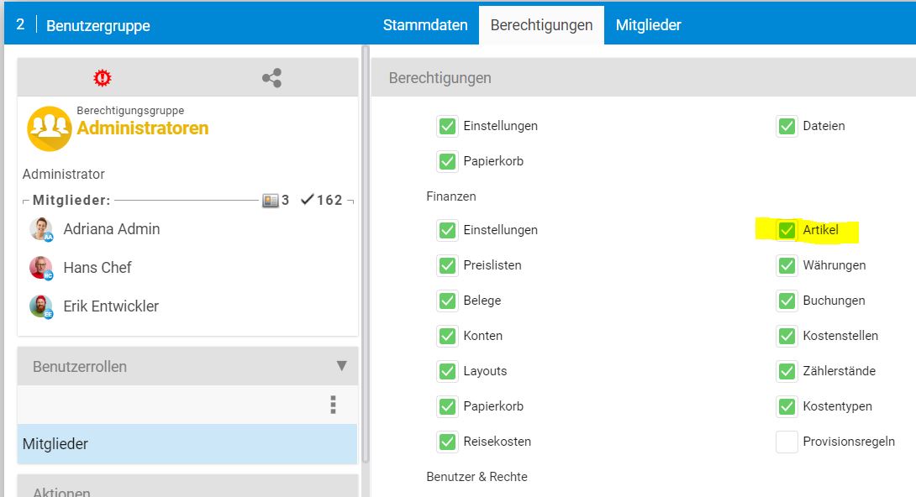Viewport: 916px width, 497px height.
Task: Click Erik Entwickler's profile picture
Action: [41, 306]
